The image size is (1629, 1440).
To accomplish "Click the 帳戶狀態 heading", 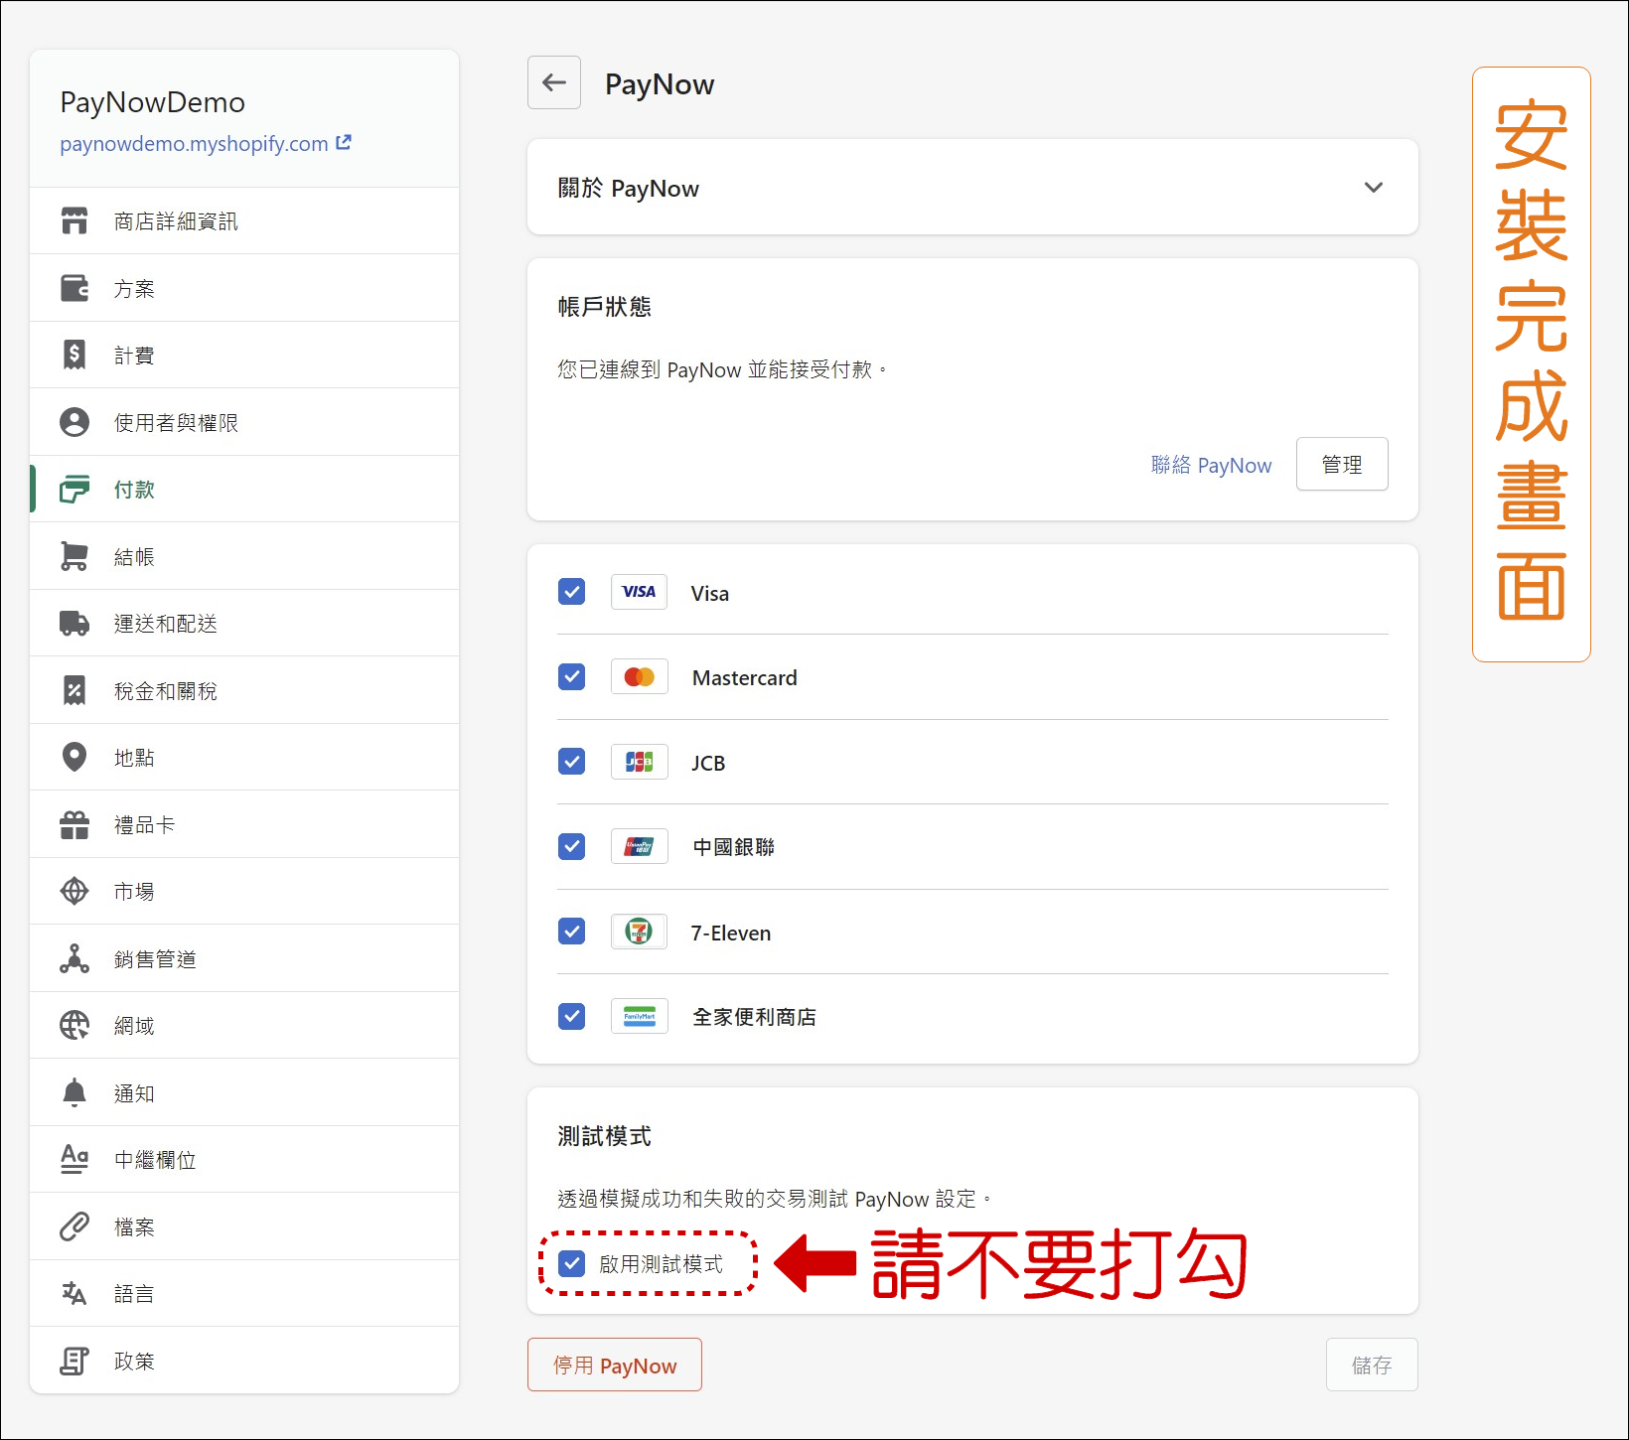I will pos(604,306).
